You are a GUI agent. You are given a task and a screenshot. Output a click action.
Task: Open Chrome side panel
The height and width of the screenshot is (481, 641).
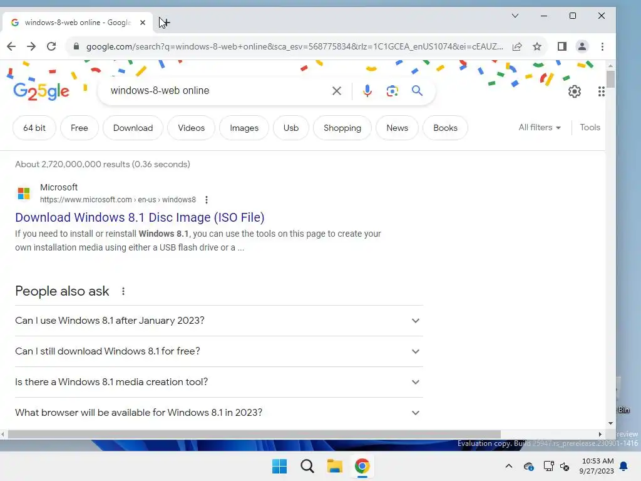[x=562, y=46]
